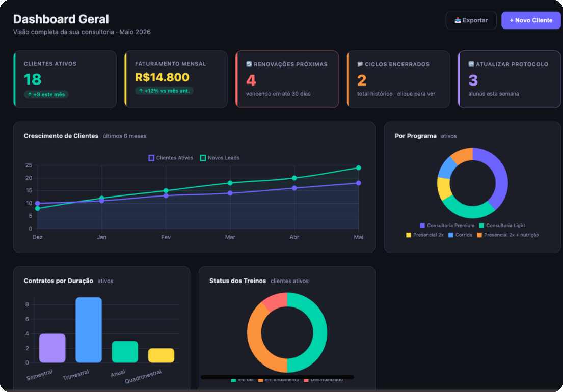Click the '+12% vs mês ant.' badge

[164, 91]
